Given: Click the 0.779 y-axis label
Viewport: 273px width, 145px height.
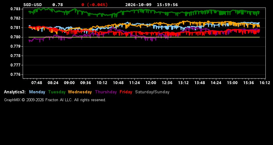Looking at the screenshot, I should (15, 46).
